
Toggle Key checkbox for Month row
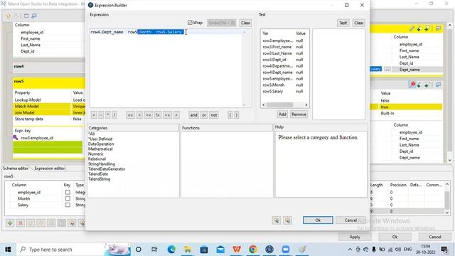pos(68,198)
